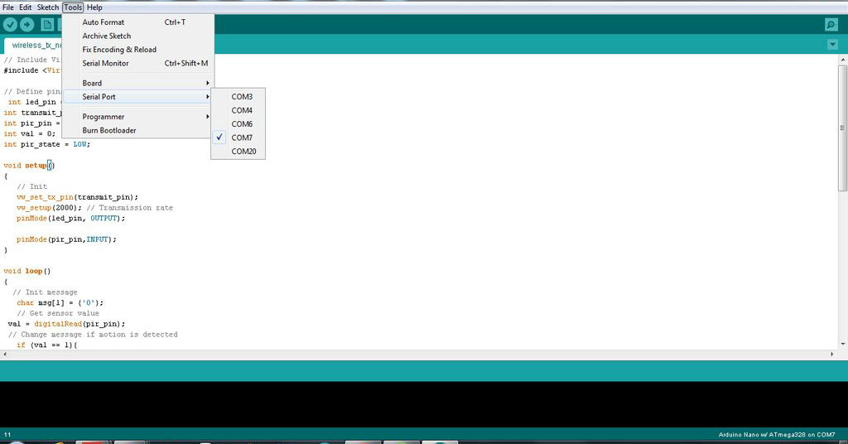
Task: Click the line "vw_set_tx_pin(transmit_pin);"
Action: 77,197
